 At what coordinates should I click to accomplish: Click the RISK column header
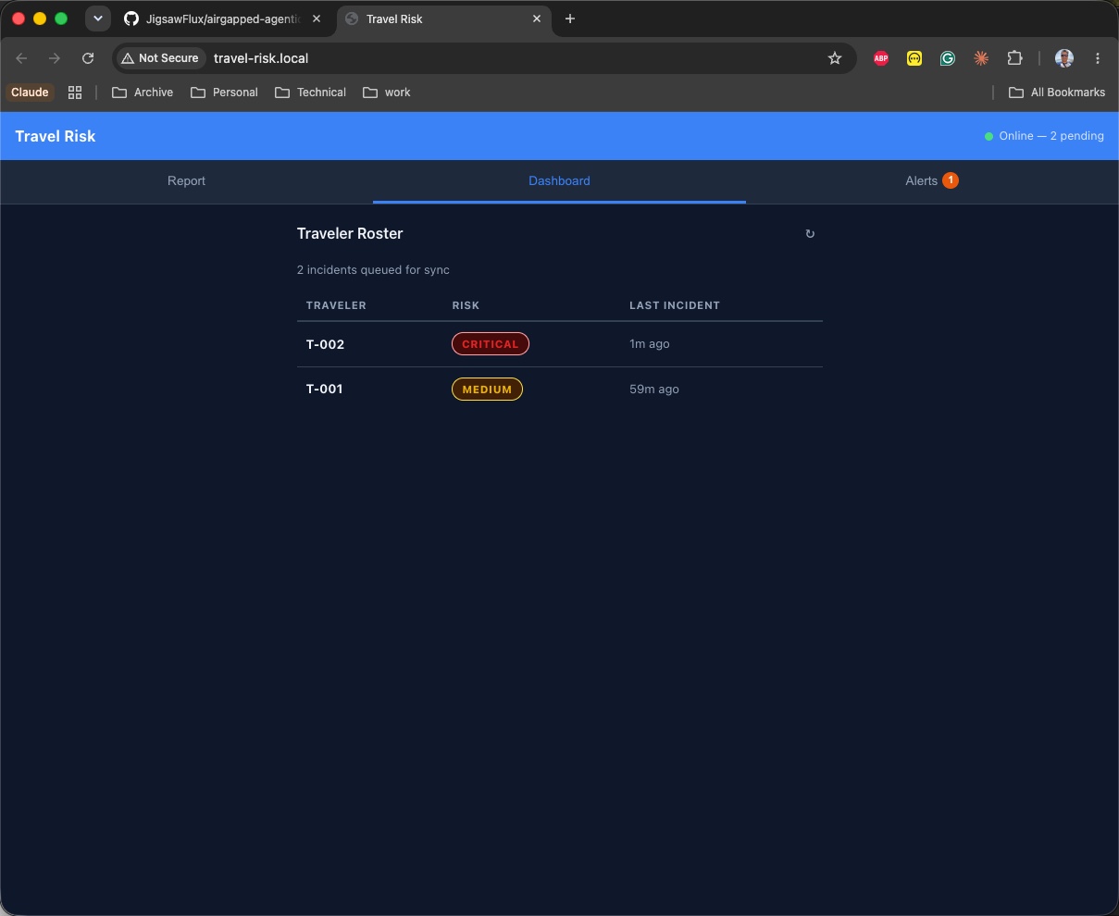coord(466,305)
